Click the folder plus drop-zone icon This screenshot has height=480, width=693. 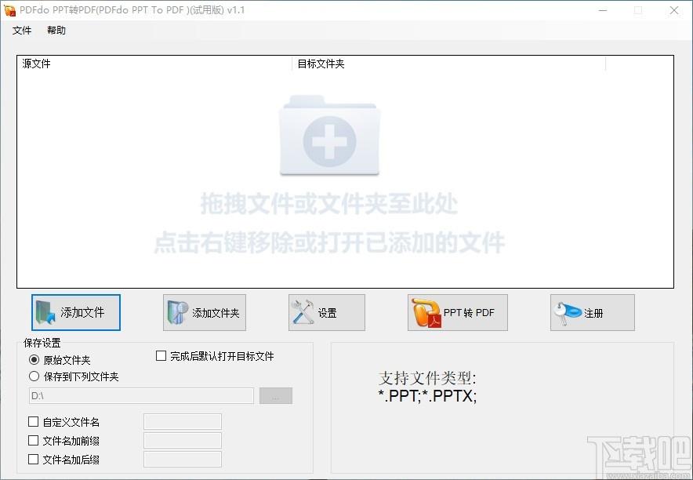(x=329, y=135)
